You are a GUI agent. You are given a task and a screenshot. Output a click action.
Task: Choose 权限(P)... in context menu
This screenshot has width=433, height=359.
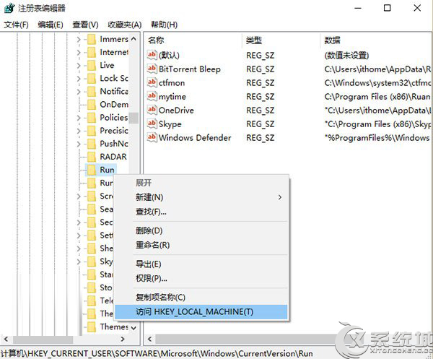tap(201, 278)
